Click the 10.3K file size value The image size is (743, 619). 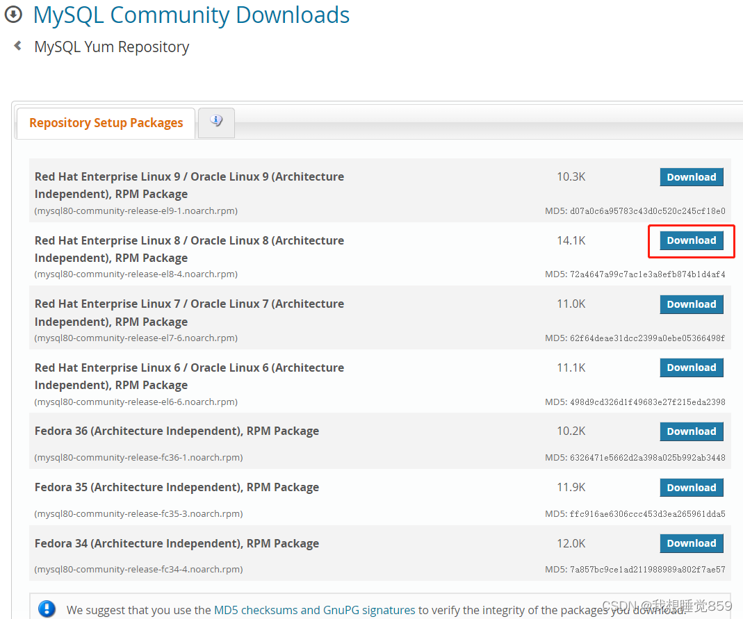pyautogui.click(x=571, y=176)
